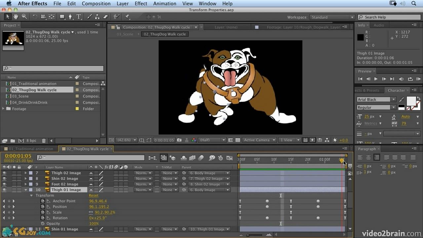Open the Animation menu
The image size is (423, 238).
[165, 4]
